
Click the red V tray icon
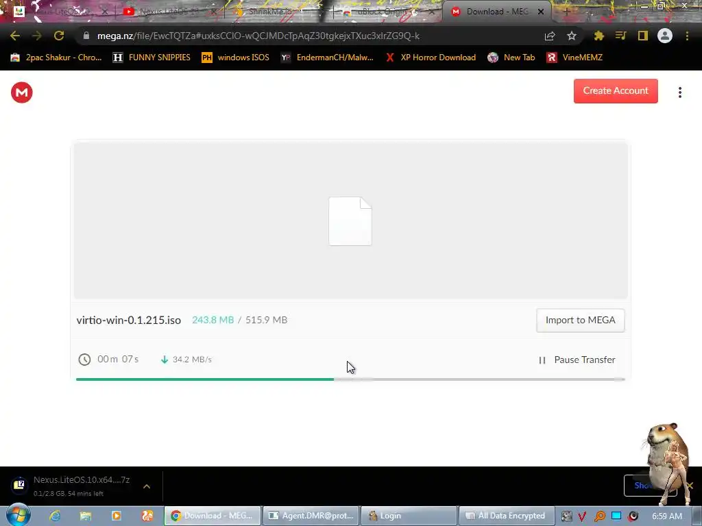point(582,516)
